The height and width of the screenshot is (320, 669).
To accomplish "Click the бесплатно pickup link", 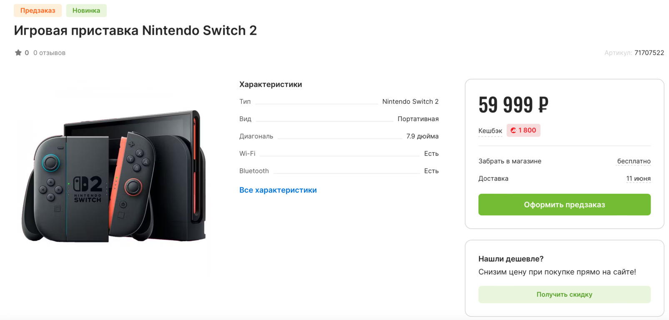I will tap(634, 161).
